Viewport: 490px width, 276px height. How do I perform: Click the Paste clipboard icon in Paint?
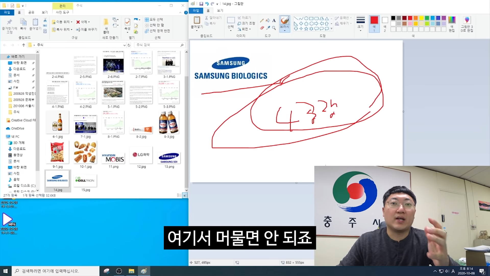coord(197,20)
